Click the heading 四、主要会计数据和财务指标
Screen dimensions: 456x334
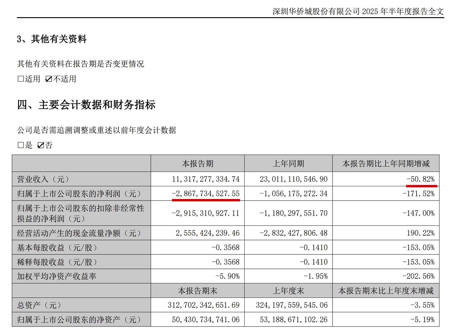(86, 105)
